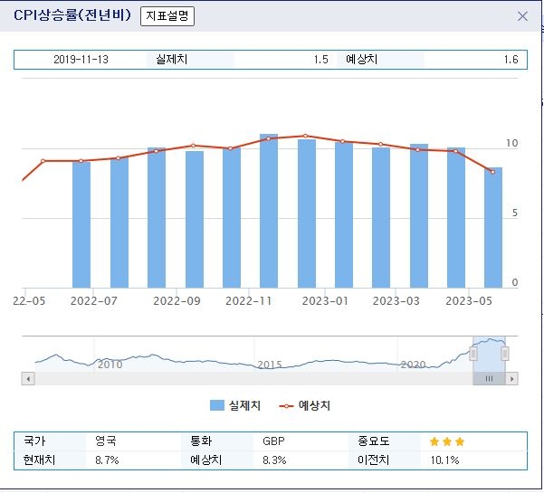Click the CPI상승률(전년비) title text

(x=72, y=15)
